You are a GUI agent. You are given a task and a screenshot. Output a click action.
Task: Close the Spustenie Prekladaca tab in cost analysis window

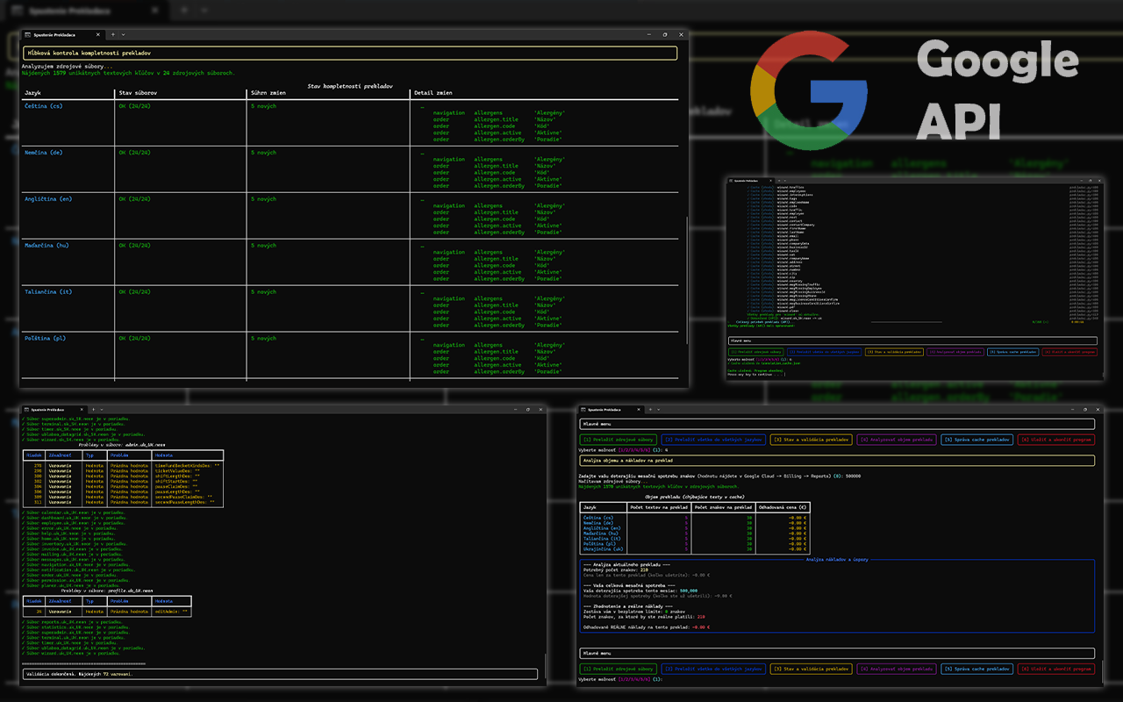(x=640, y=409)
